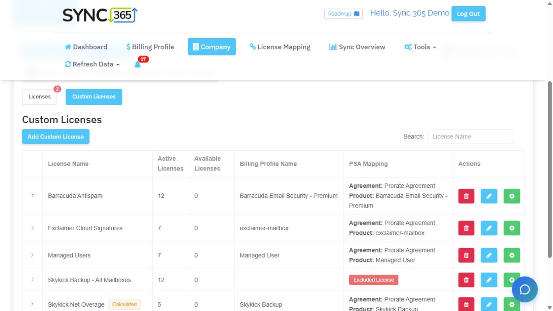Screen dimensions: 553x311
Task: Switch to the Licenses tab
Action: click(x=39, y=97)
